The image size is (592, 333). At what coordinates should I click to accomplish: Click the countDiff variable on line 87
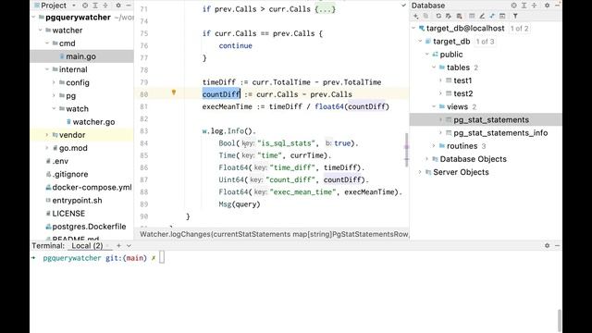342,179
